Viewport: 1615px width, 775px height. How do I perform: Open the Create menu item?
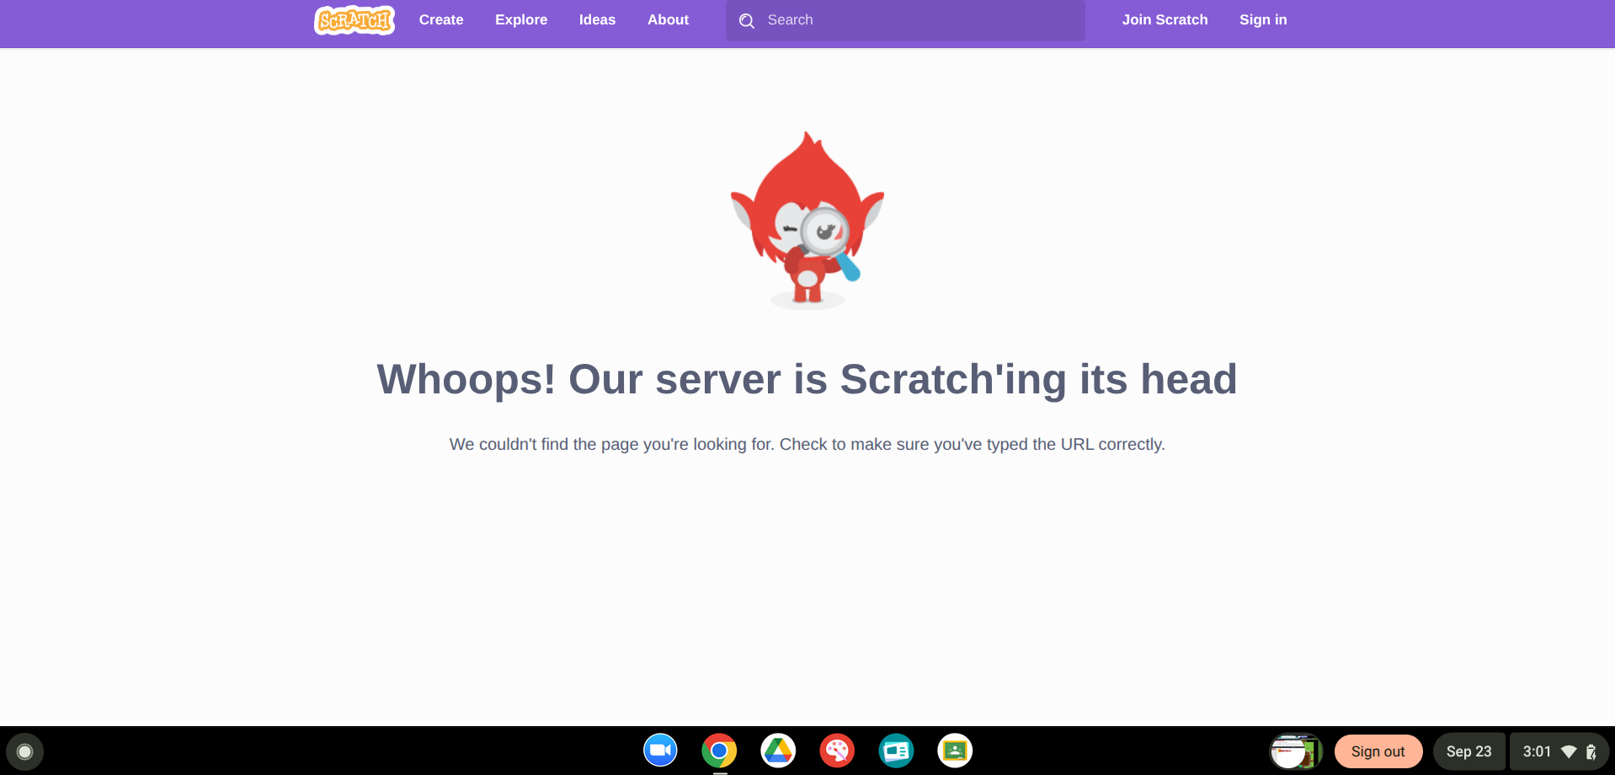click(441, 20)
